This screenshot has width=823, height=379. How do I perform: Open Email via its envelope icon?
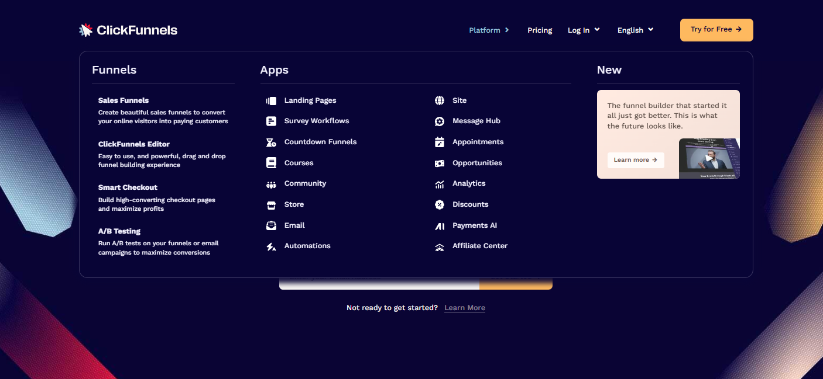pos(271,225)
